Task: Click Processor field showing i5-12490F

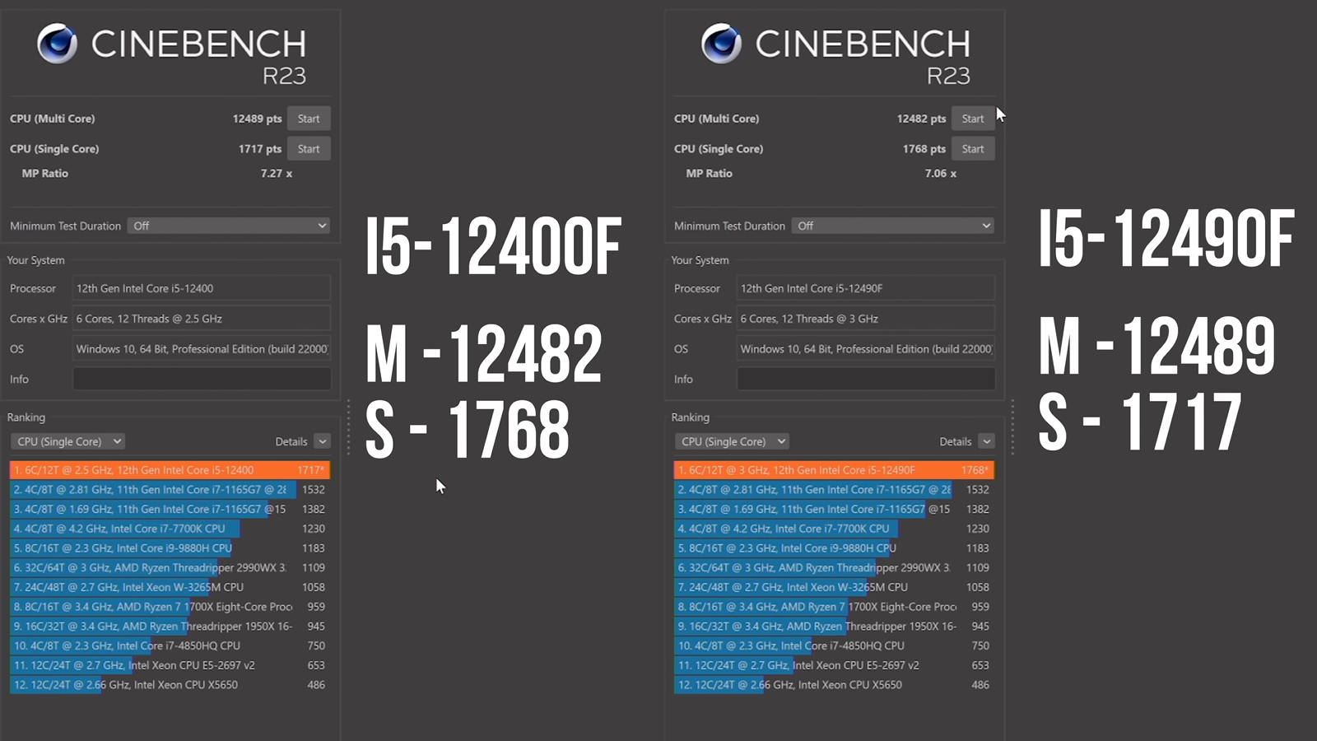Action: click(866, 288)
